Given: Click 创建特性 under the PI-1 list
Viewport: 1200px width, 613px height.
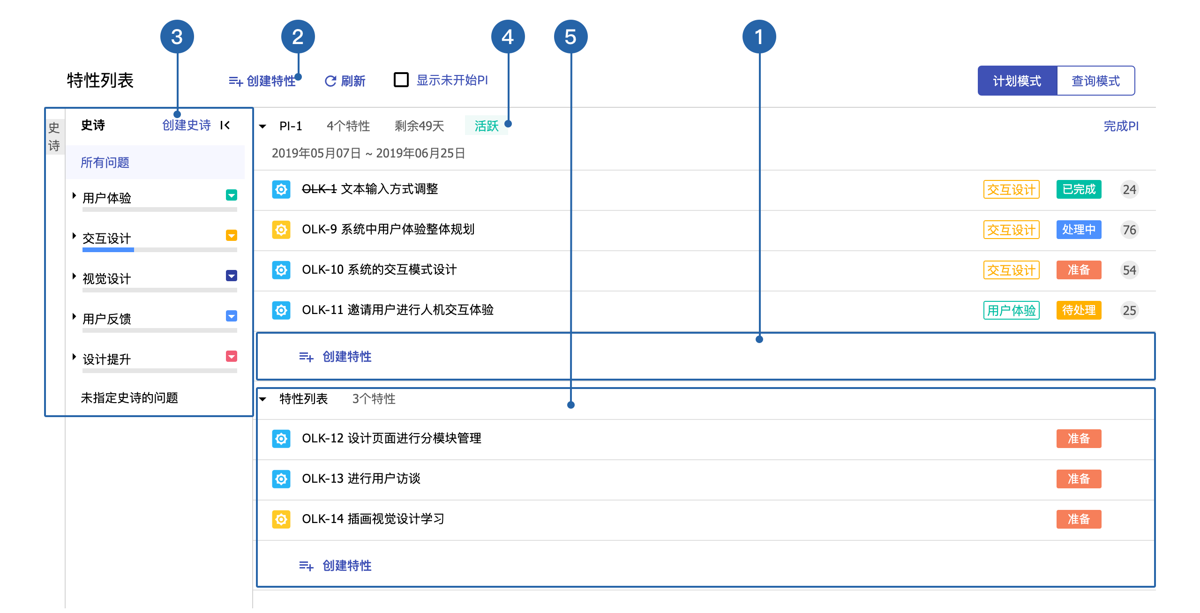Looking at the screenshot, I should pyautogui.click(x=336, y=357).
